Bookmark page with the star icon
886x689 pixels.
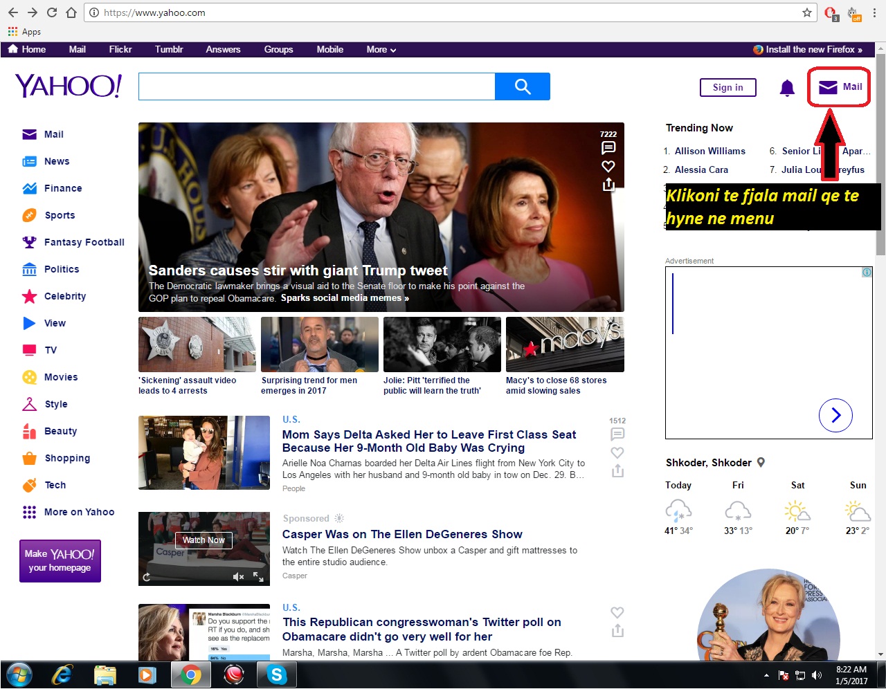[x=806, y=12]
